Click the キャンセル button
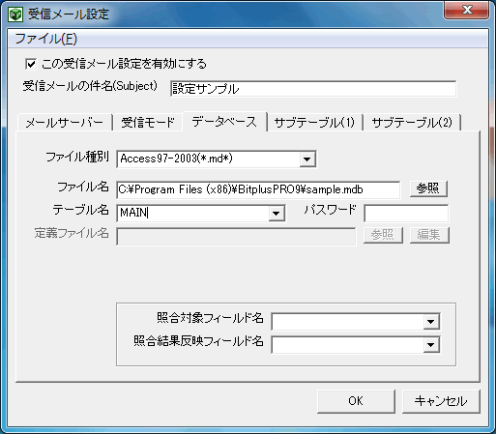This screenshot has height=434, width=496. coord(441,401)
